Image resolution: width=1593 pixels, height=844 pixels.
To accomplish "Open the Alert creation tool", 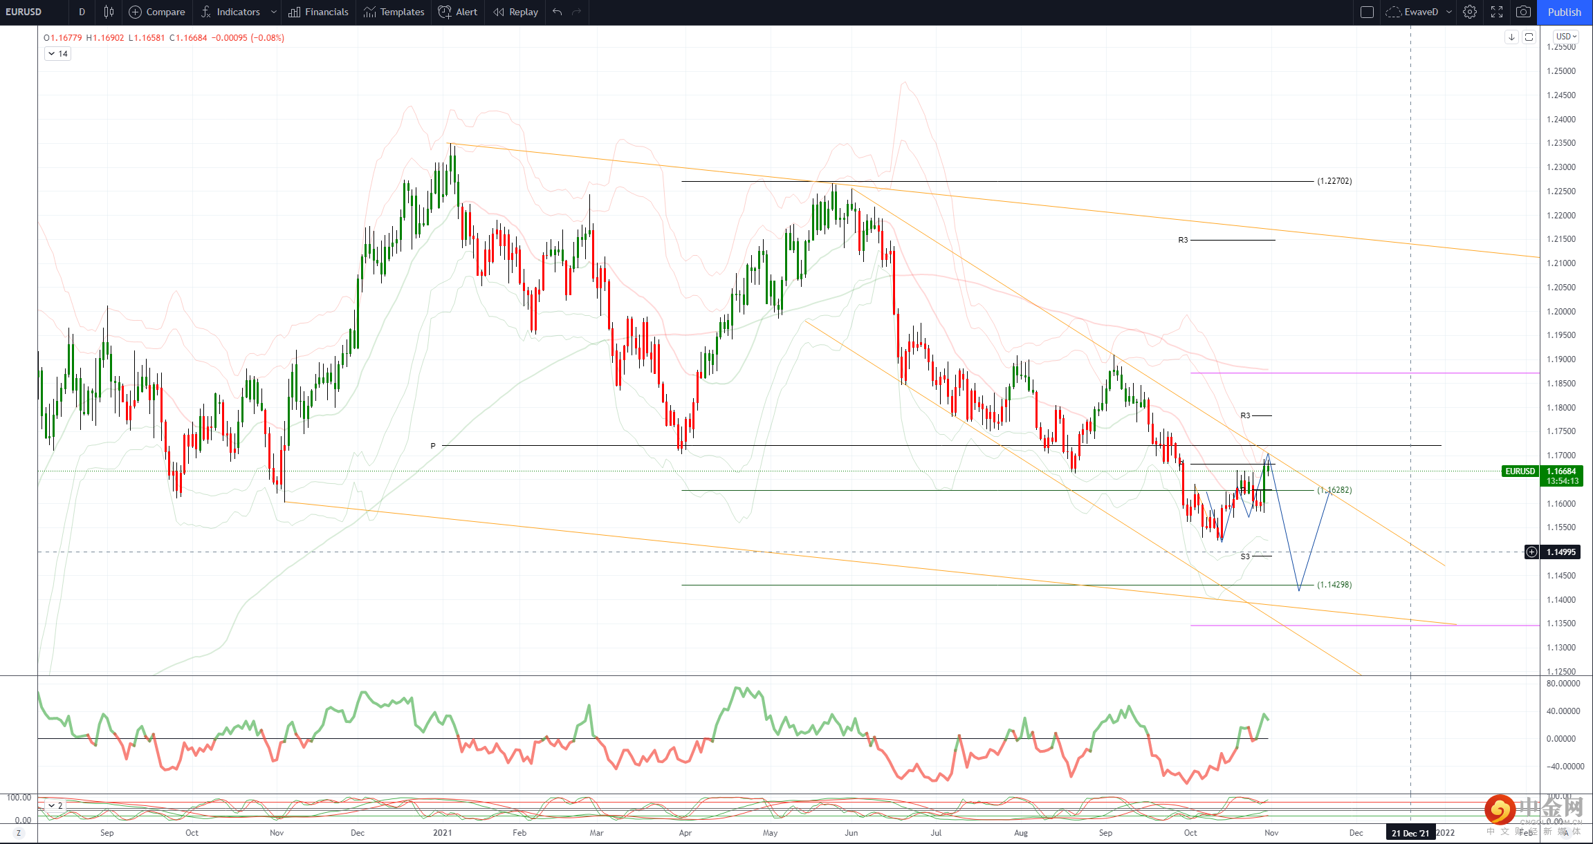I will click(458, 12).
